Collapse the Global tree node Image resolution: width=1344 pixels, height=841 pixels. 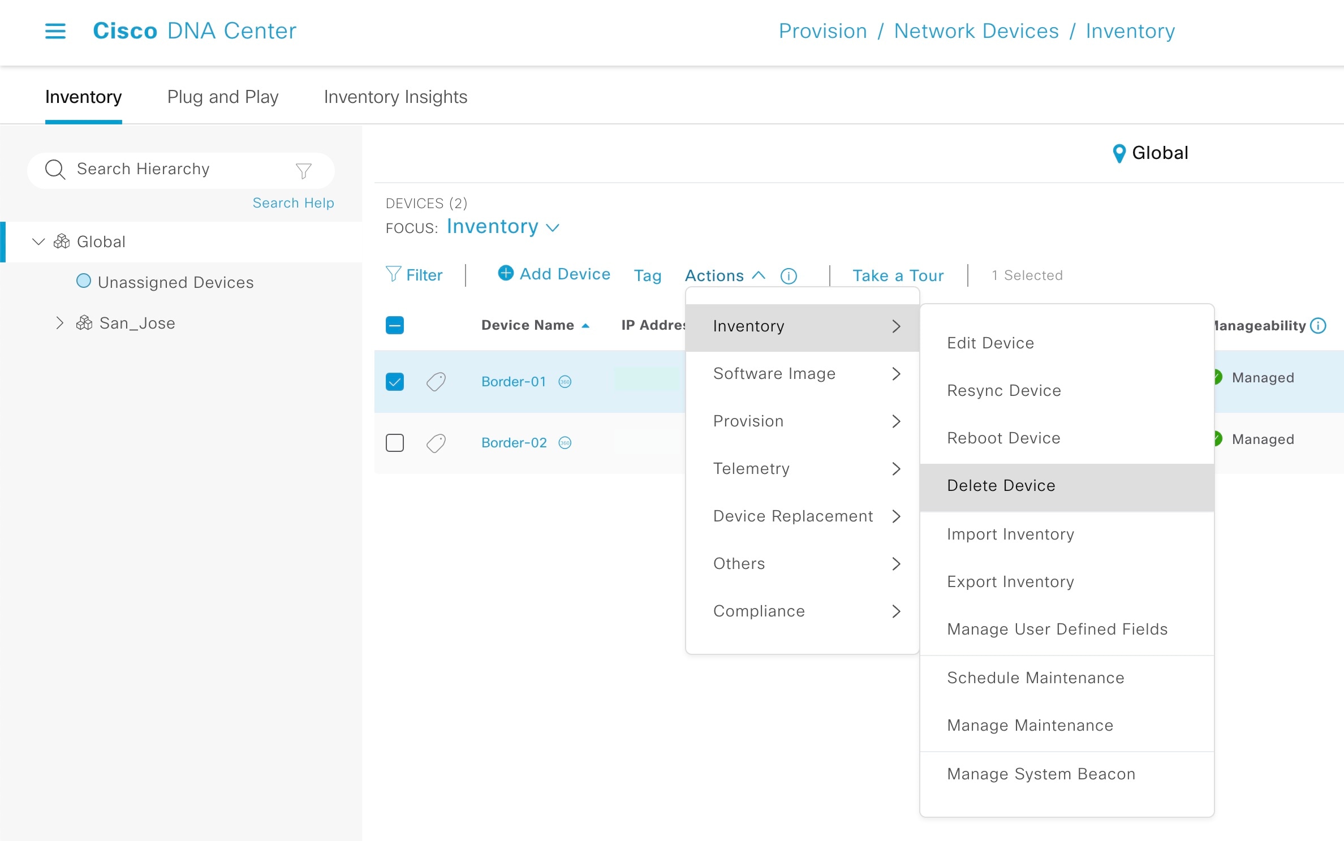tap(38, 241)
